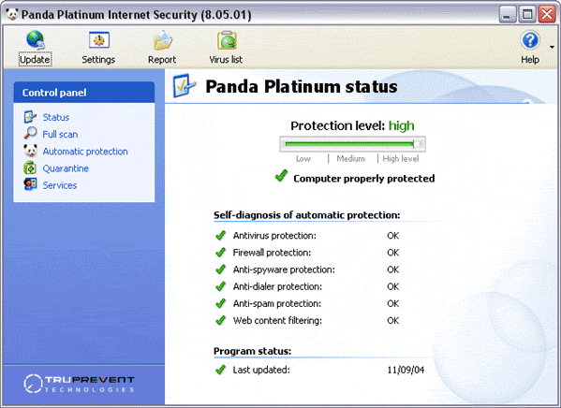This screenshot has width=561, height=408.
Task: Click the Help question mark icon
Action: click(530, 40)
